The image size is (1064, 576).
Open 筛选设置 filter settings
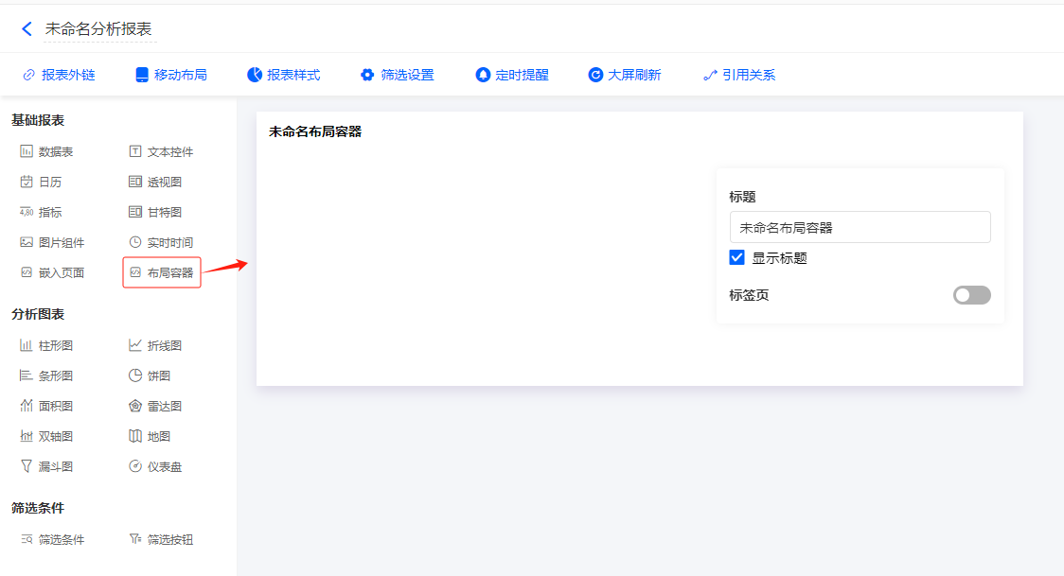point(398,75)
